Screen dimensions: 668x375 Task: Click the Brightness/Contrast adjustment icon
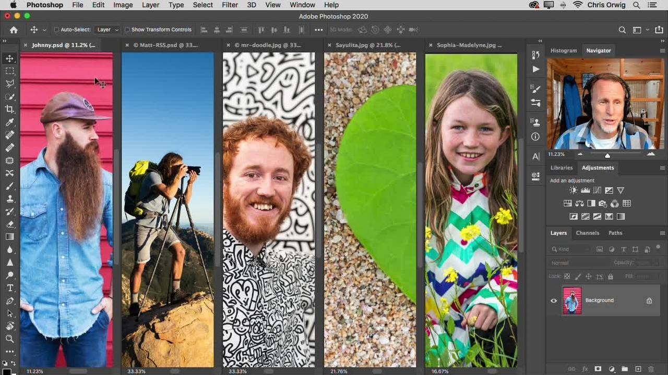[x=574, y=191]
